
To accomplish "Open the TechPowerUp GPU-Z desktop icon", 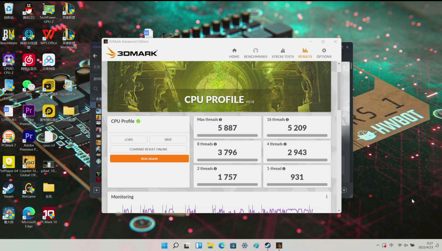I will pyautogui.click(x=49, y=13).
